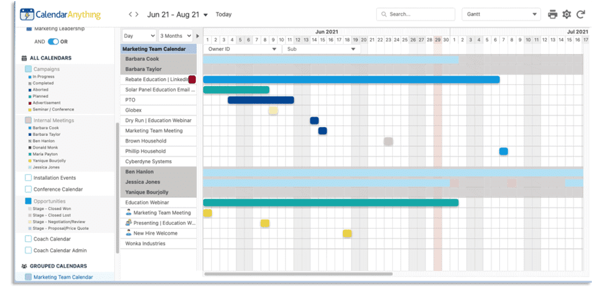Open the Phillip Household event marker

pyautogui.click(x=503, y=151)
